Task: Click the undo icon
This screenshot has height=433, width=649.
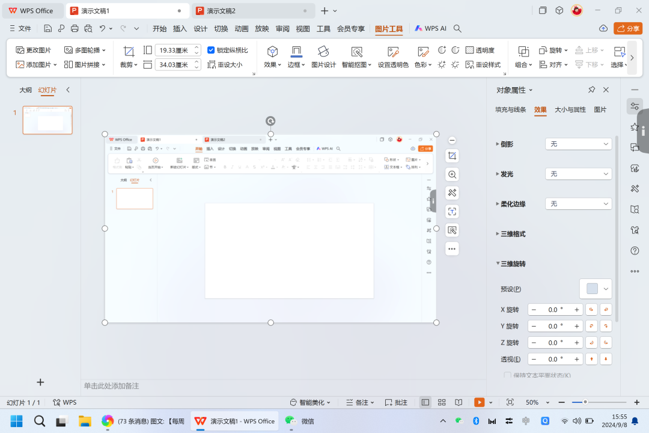Action: [x=102, y=29]
